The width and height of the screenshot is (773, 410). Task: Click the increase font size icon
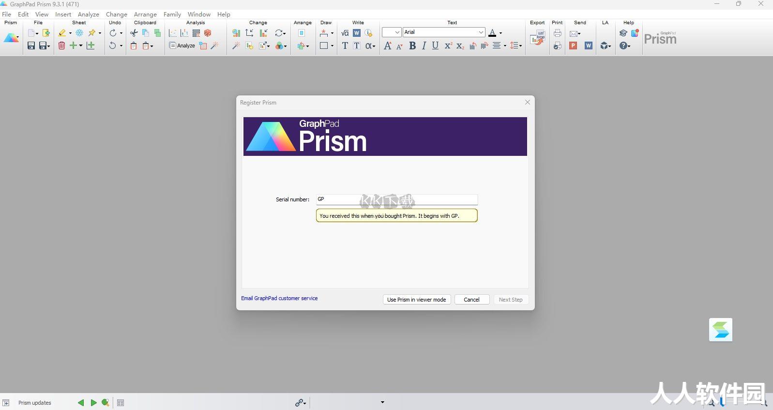coord(388,46)
